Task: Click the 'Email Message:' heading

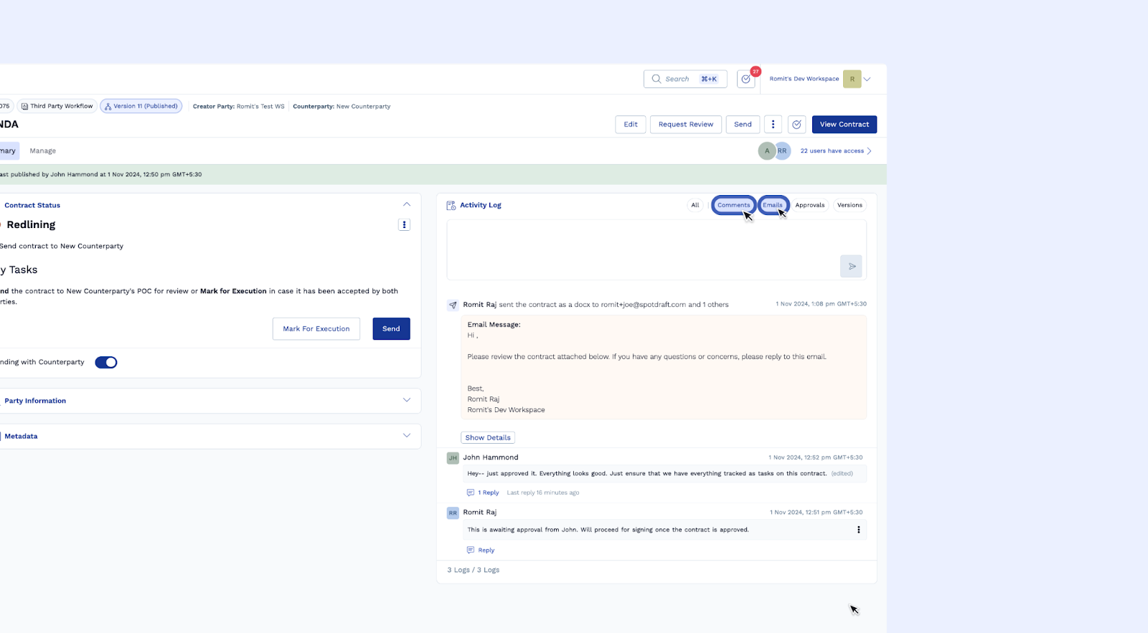Action: pyautogui.click(x=494, y=325)
